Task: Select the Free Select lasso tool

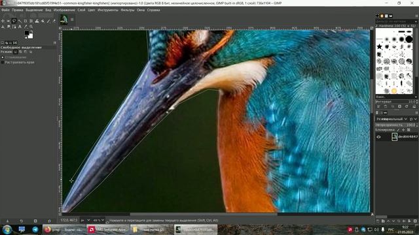Action: 14,21
